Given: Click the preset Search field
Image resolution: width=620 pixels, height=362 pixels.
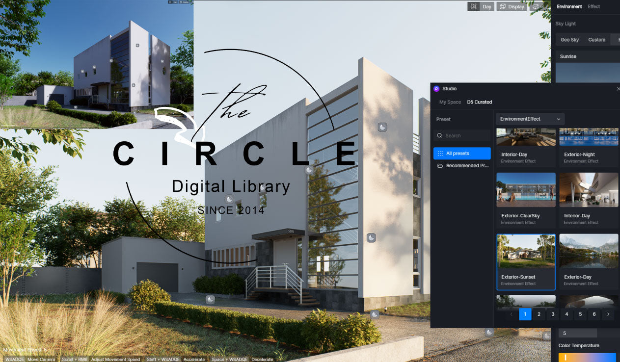Looking at the screenshot, I should 462,136.
